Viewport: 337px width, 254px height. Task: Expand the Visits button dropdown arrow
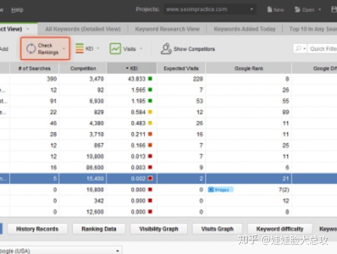(x=141, y=49)
